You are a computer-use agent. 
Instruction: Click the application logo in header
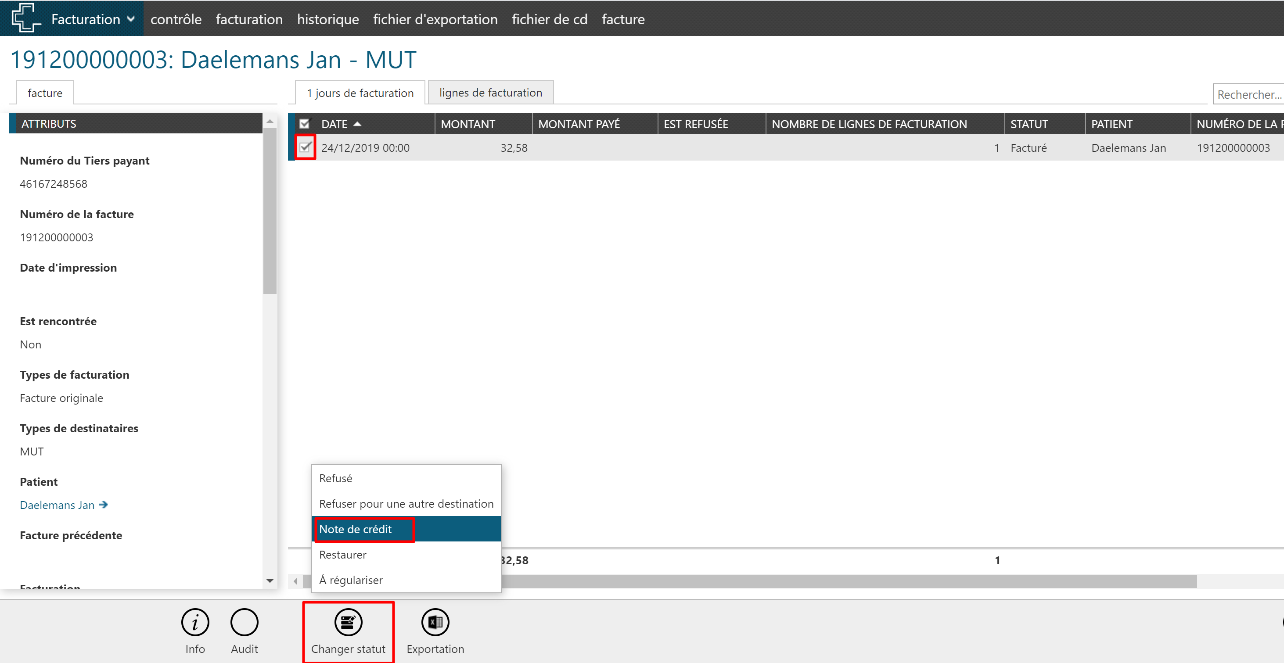tap(25, 18)
